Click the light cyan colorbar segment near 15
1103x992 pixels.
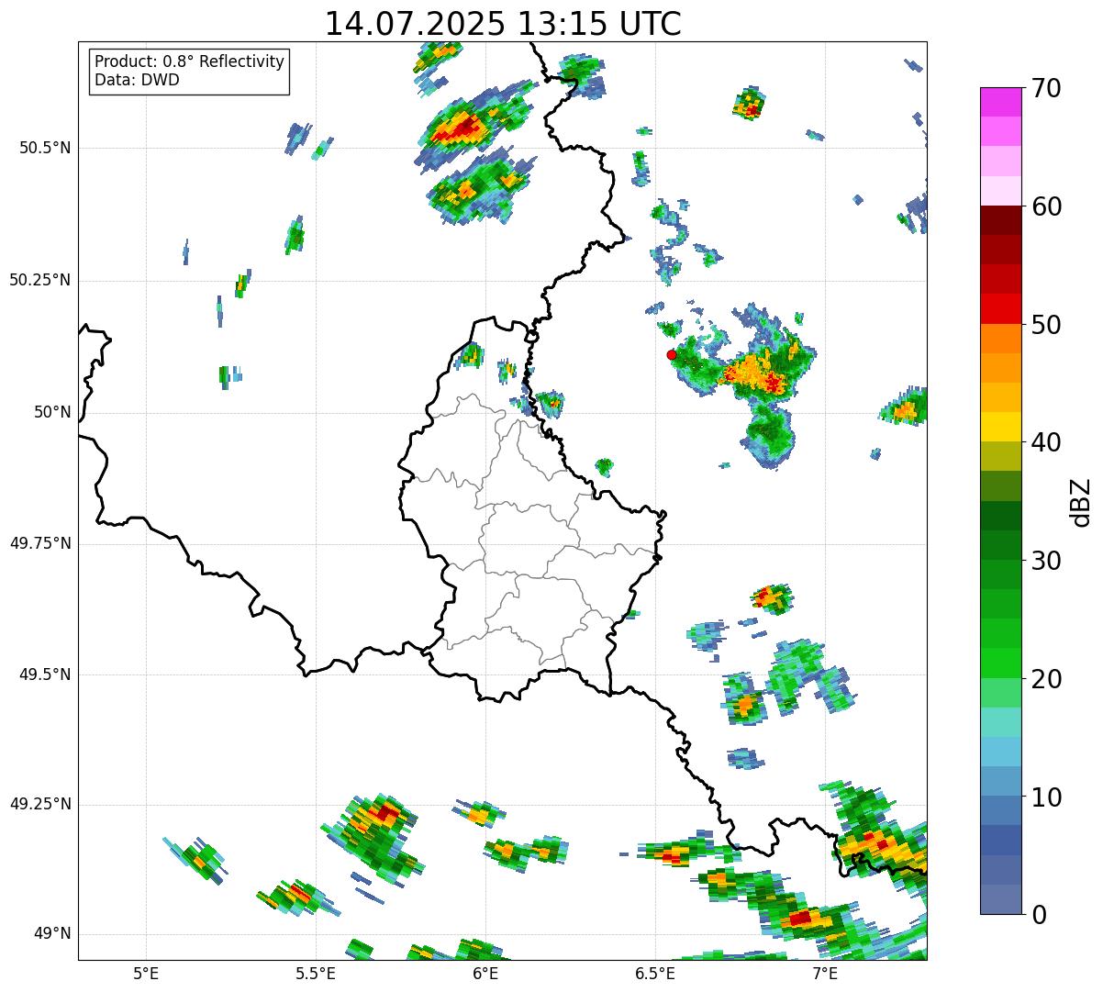tap(1000, 722)
